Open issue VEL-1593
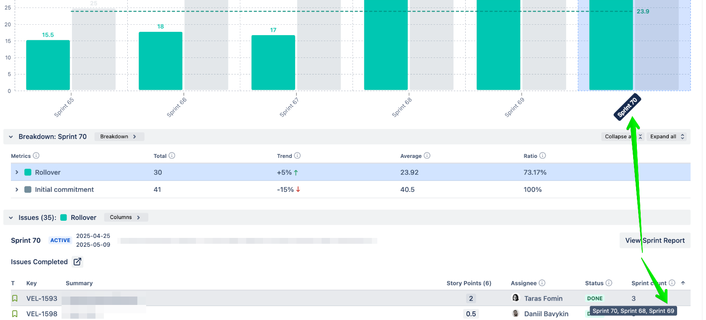 (x=42, y=299)
